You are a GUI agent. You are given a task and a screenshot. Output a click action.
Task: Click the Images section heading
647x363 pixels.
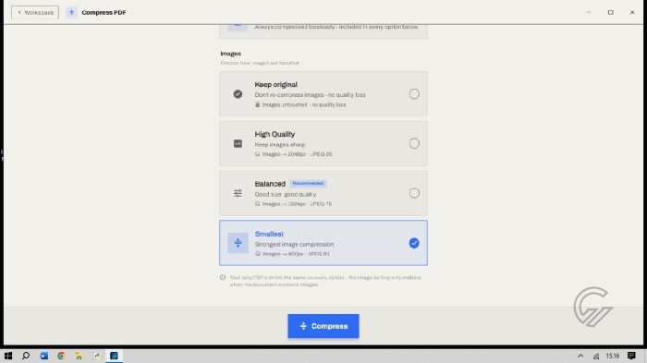(x=231, y=54)
